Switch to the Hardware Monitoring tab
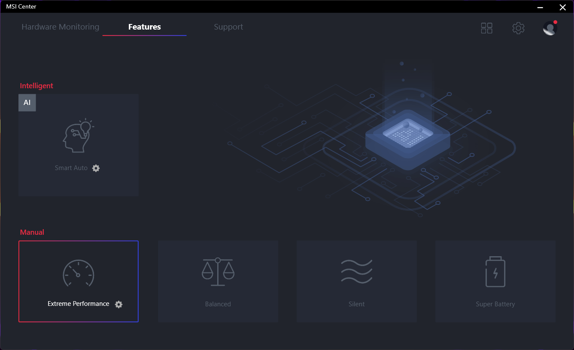The height and width of the screenshot is (350, 574). [x=60, y=27]
